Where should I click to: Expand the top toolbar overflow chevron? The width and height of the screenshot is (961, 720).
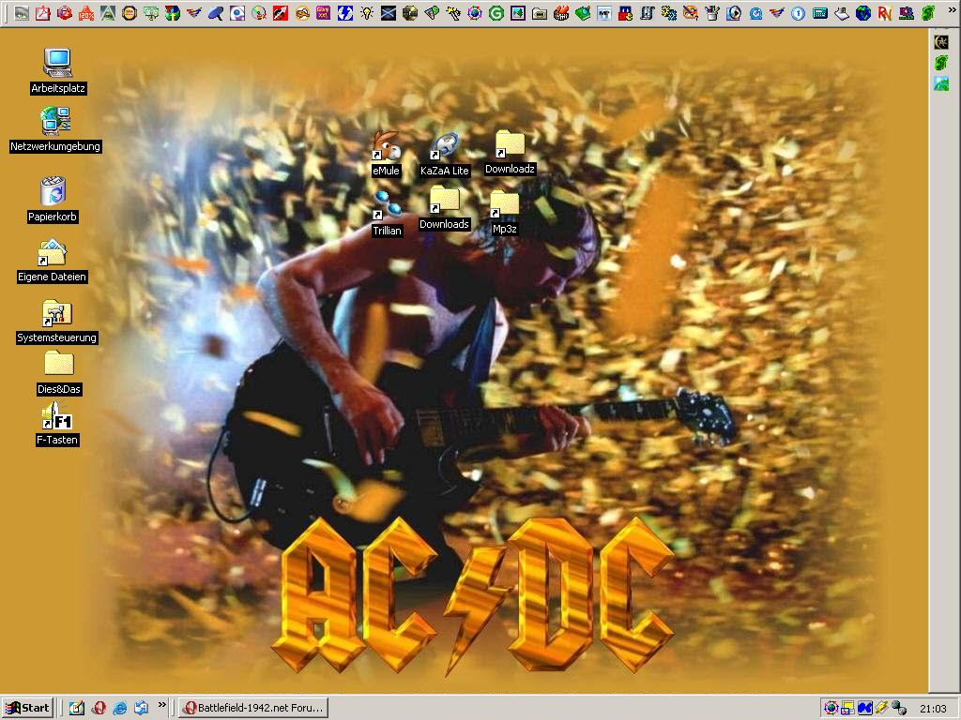(952, 10)
